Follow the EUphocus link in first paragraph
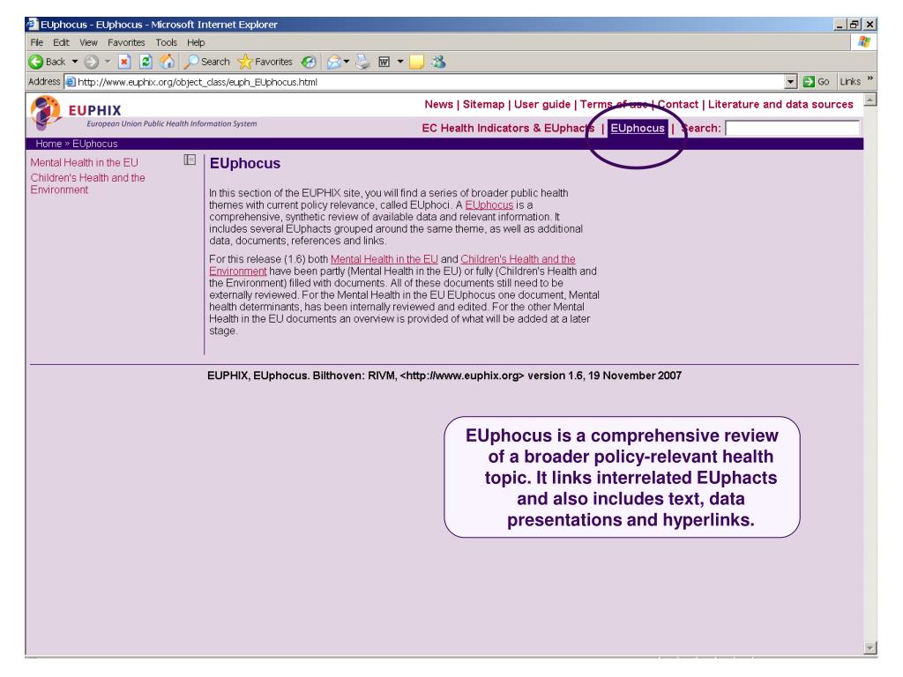The width and height of the screenshot is (903, 677). coord(489,205)
